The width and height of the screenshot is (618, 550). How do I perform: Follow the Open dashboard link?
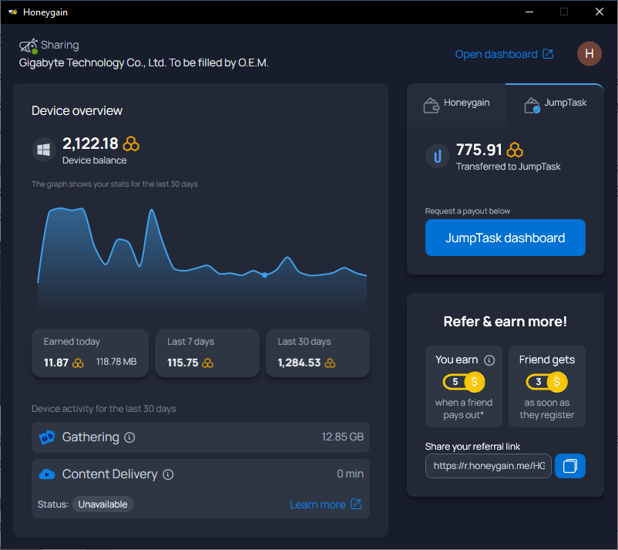point(504,54)
